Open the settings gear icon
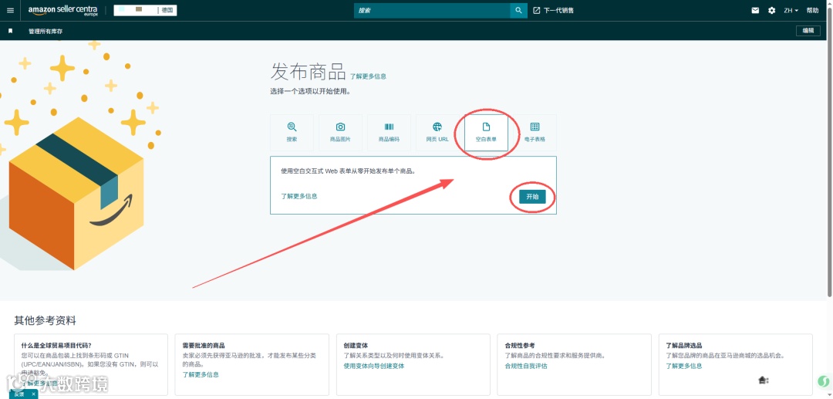Image resolution: width=833 pixels, height=399 pixels. [x=771, y=11]
